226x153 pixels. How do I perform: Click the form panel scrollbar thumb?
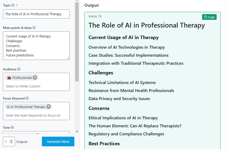77,40
